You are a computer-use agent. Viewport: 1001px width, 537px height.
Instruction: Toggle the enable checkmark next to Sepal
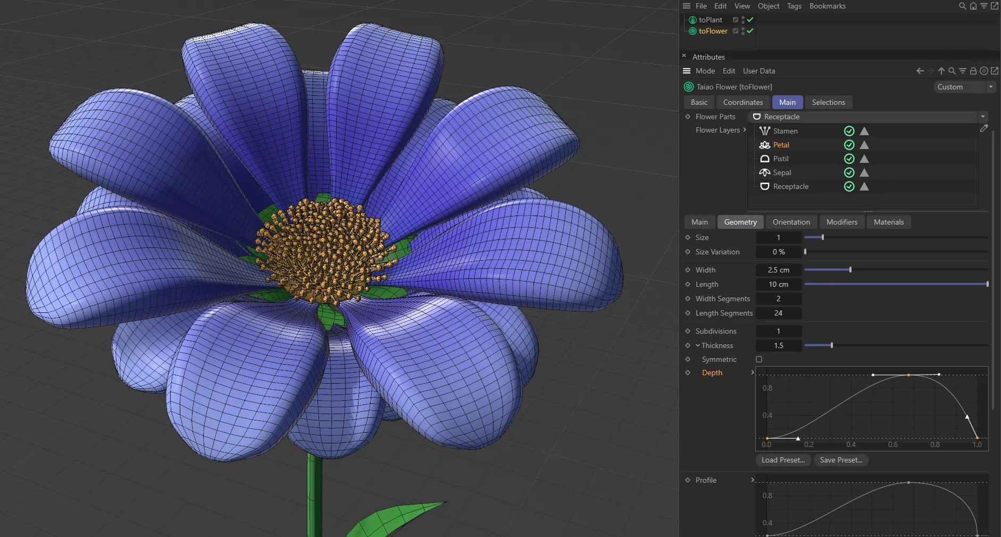point(849,172)
